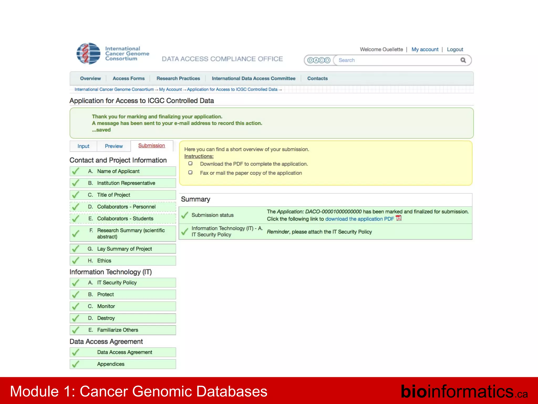Open the Research Practices menu
Screen dimensions: 538x404
point(178,78)
